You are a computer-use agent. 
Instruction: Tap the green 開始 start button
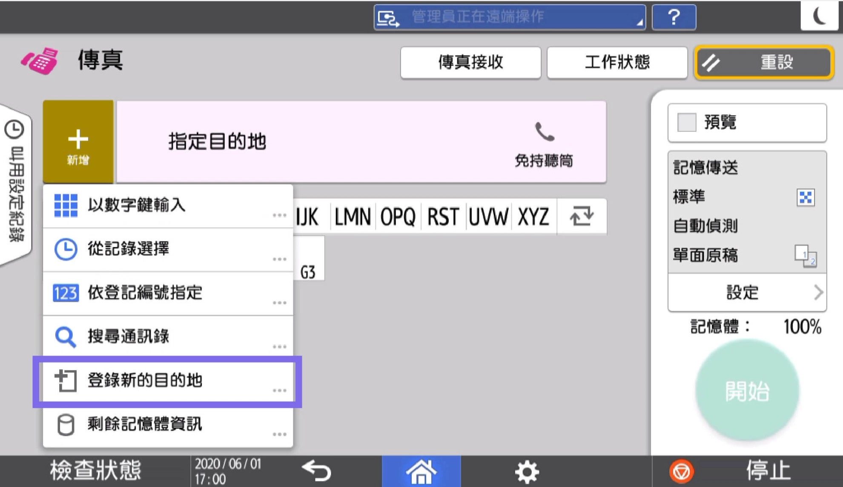coord(747,390)
